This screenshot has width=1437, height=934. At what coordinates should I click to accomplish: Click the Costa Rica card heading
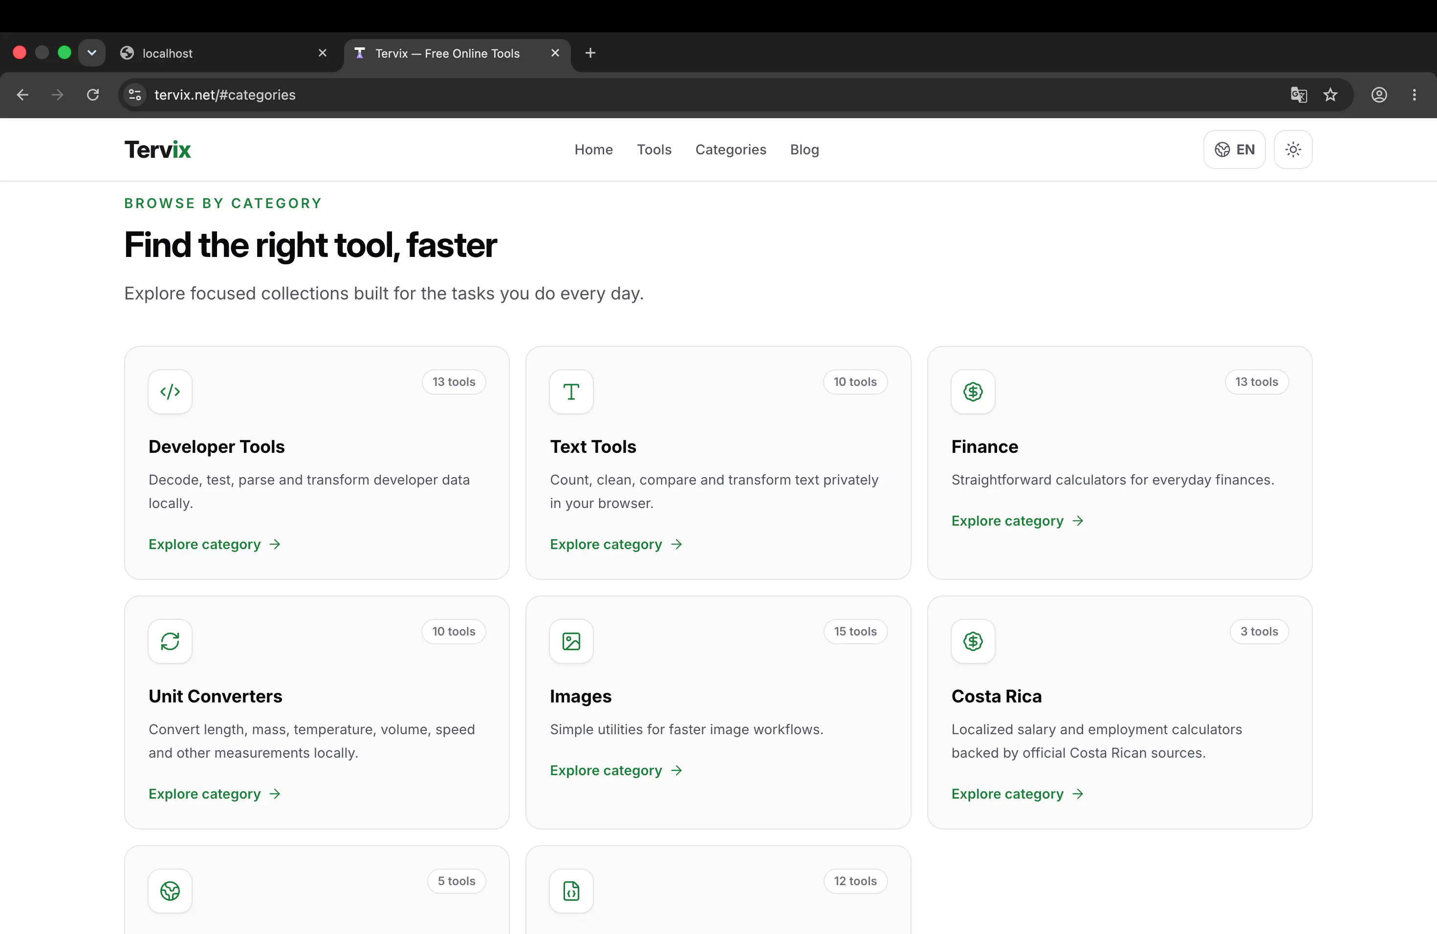pyautogui.click(x=996, y=696)
